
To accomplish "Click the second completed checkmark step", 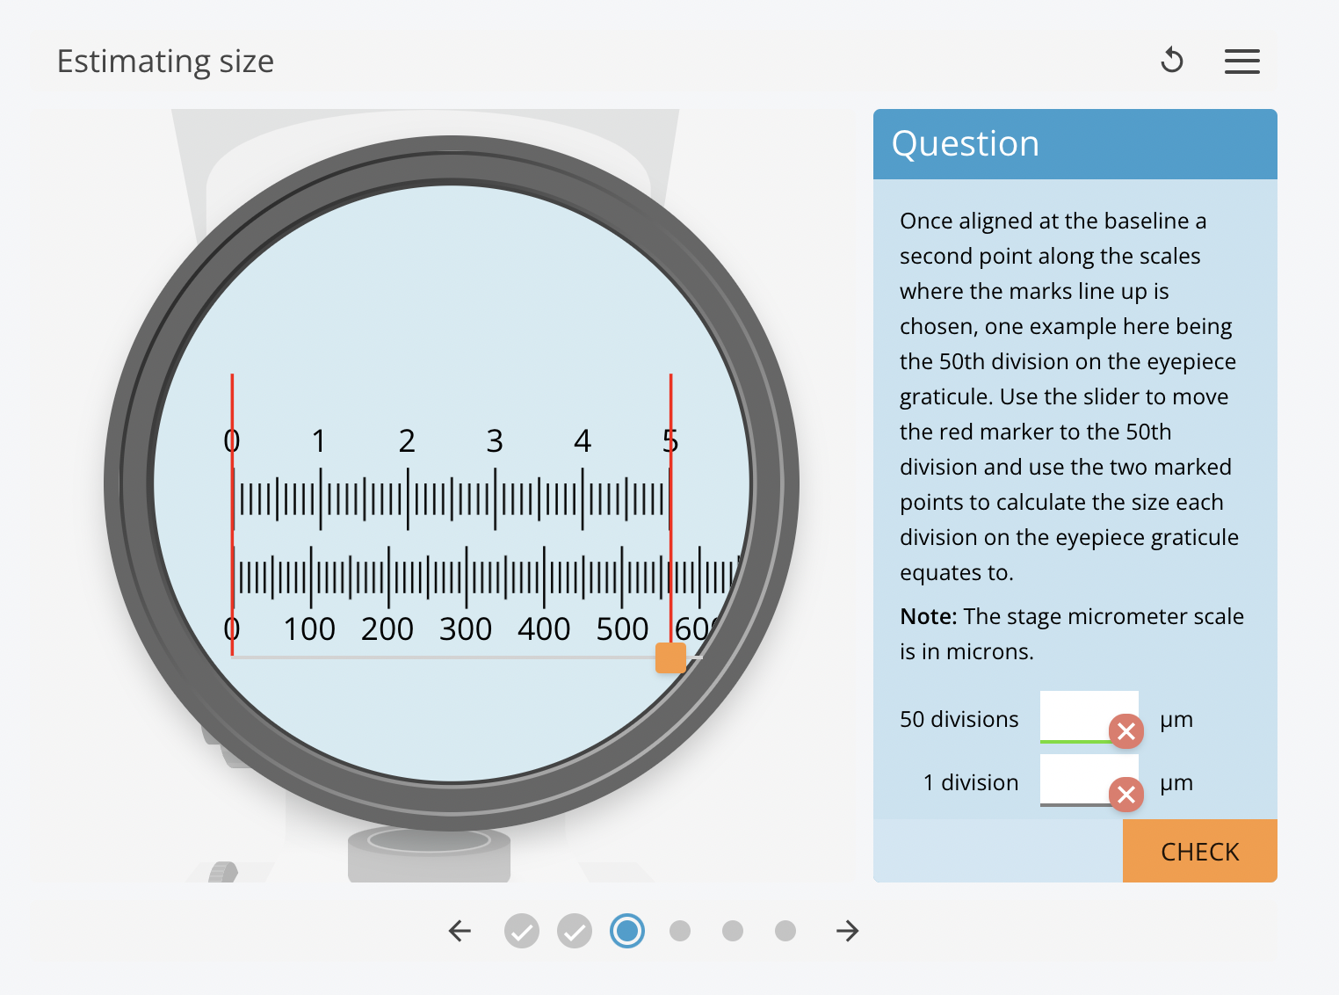I will tap(574, 931).
